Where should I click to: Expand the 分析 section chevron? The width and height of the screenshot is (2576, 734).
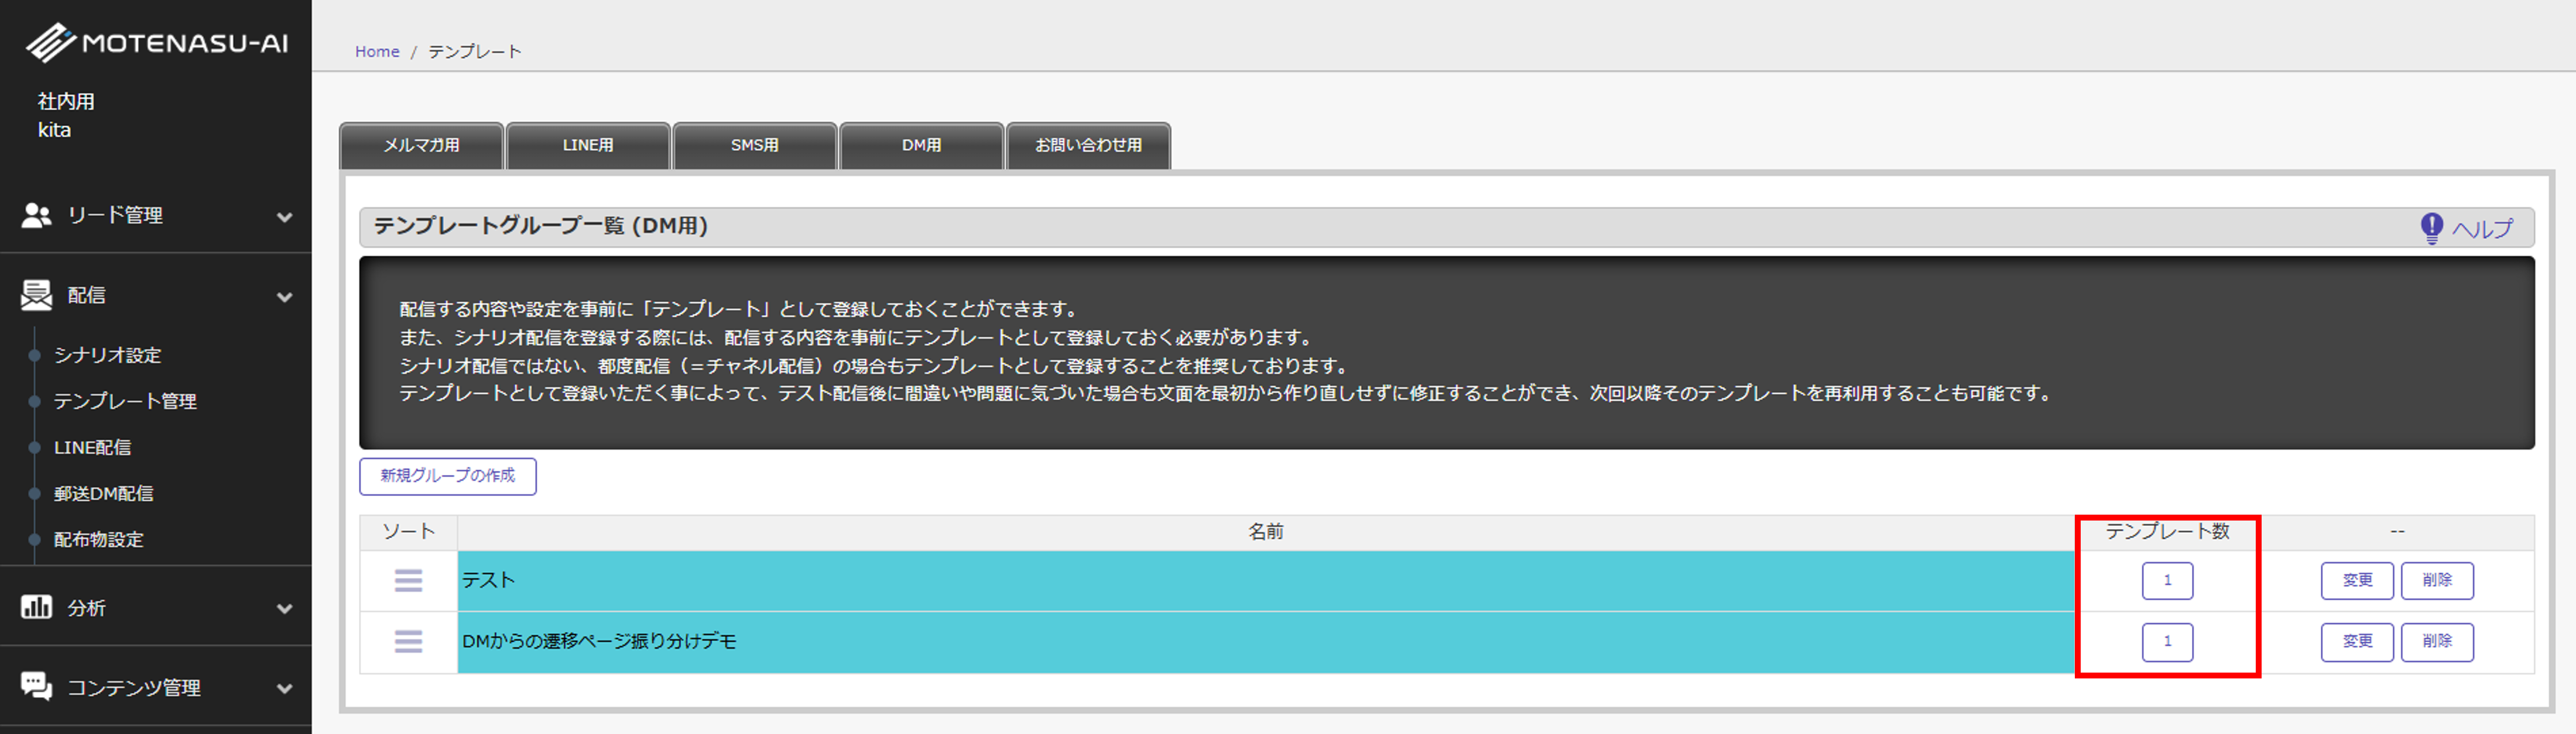(x=285, y=608)
